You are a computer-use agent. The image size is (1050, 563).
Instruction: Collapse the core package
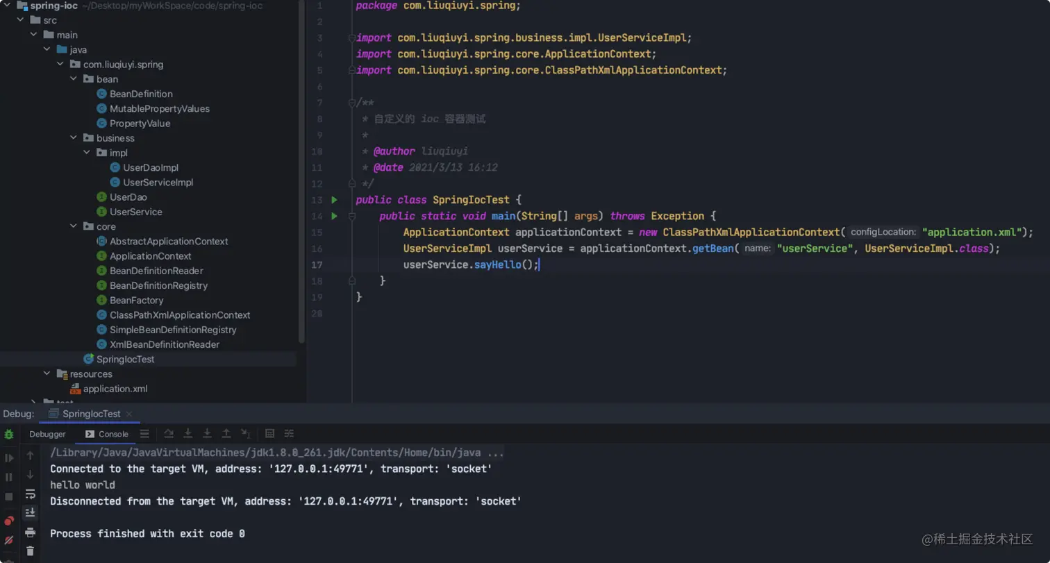[73, 226]
